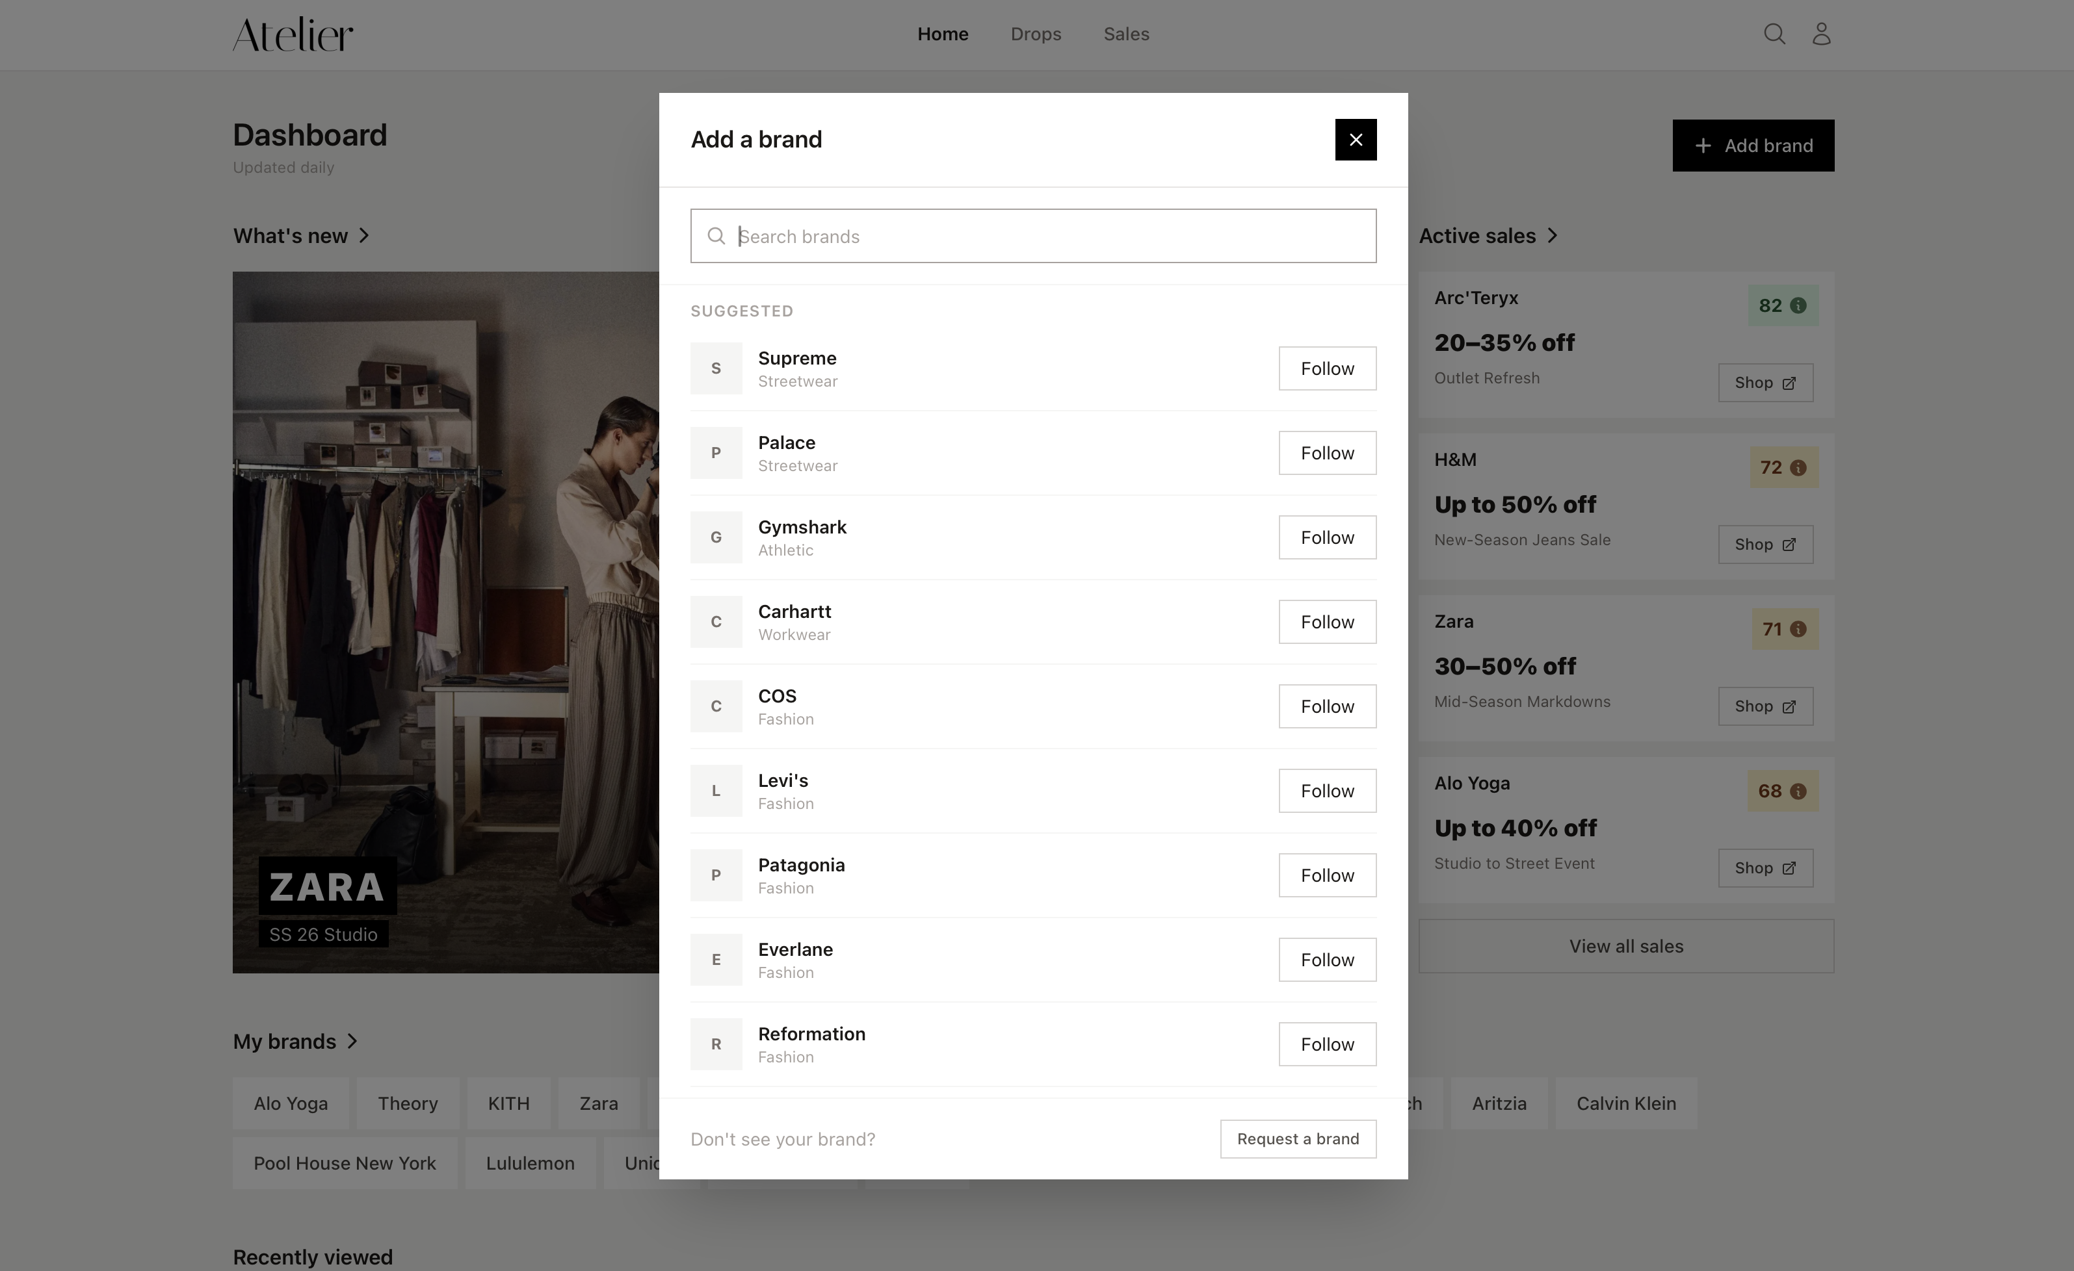Viewport: 2074px width, 1271px height.
Task: Click the Alo Yoga sale card title
Action: 1472,783
